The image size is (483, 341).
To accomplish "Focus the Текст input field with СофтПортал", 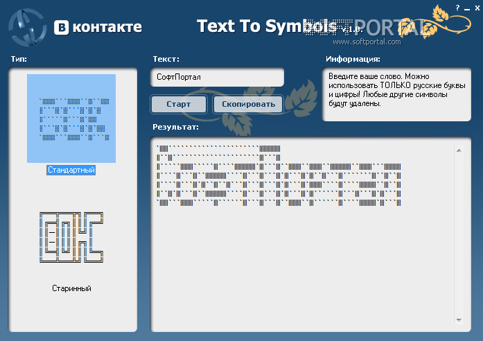I will tap(217, 77).
